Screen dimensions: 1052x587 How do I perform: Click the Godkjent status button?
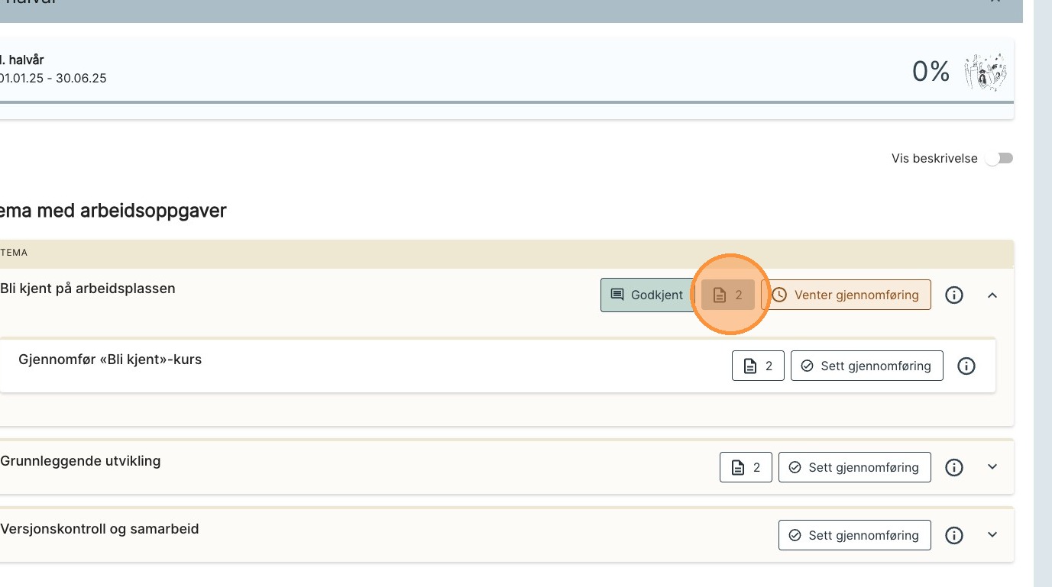647,295
